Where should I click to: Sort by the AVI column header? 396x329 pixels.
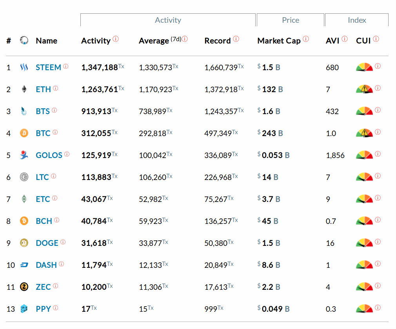click(332, 41)
